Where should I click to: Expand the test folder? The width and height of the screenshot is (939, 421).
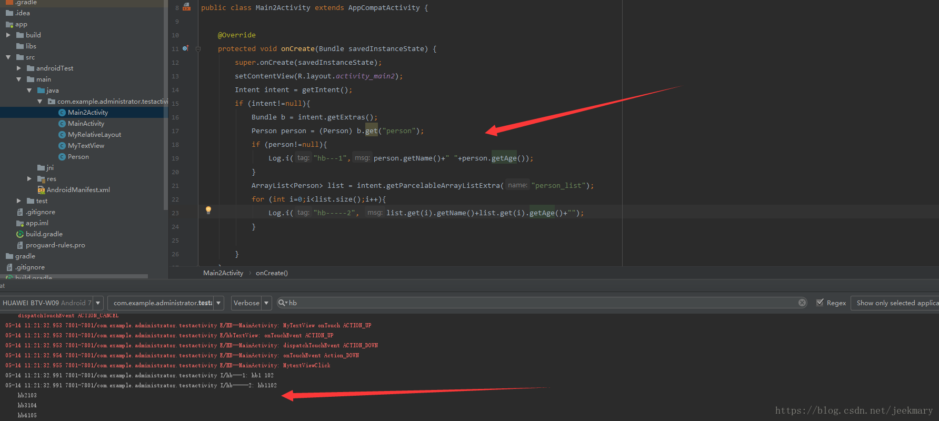[18, 201]
